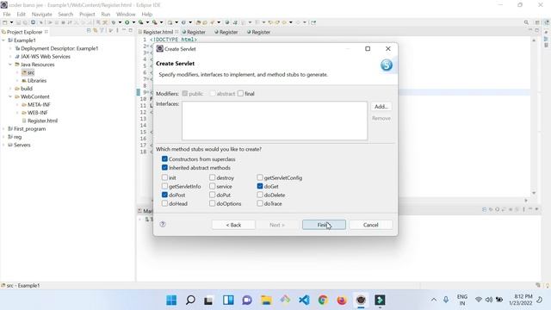Check the doHead method stub

click(164, 203)
